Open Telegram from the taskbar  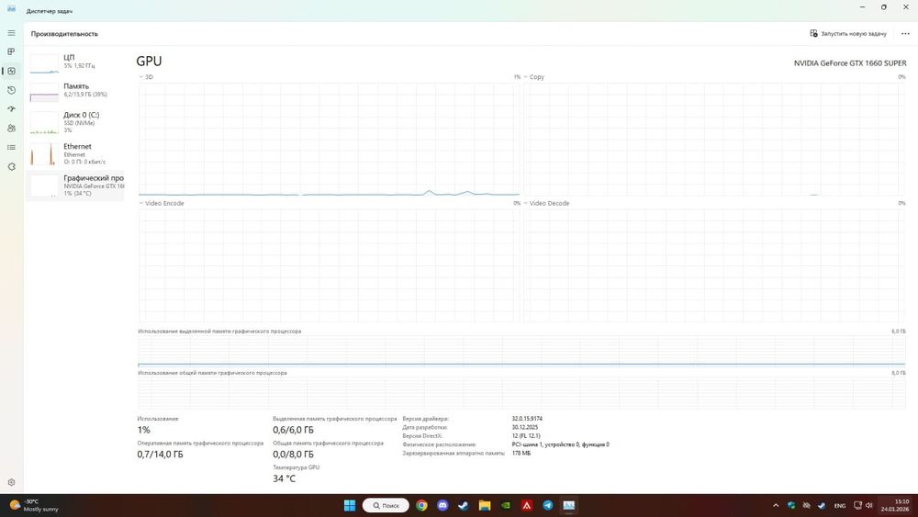coord(547,505)
